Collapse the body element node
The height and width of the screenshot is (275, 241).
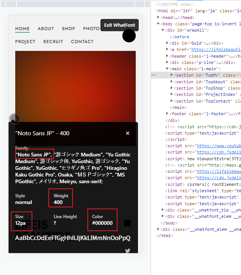[x=158, y=24]
